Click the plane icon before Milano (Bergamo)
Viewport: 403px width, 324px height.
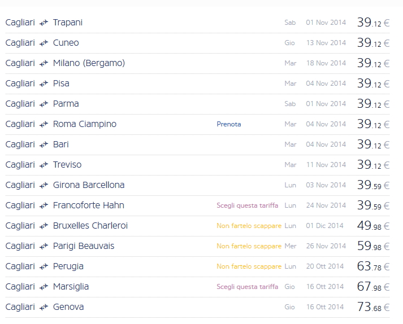coord(44,64)
